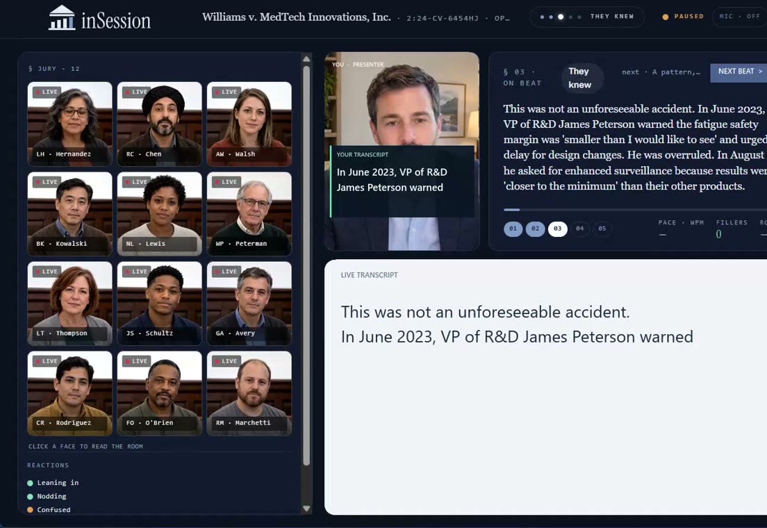The image size is (767, 528).
Task: Click the inSession courthouse logo icon
Action: (x=62, y=18)
